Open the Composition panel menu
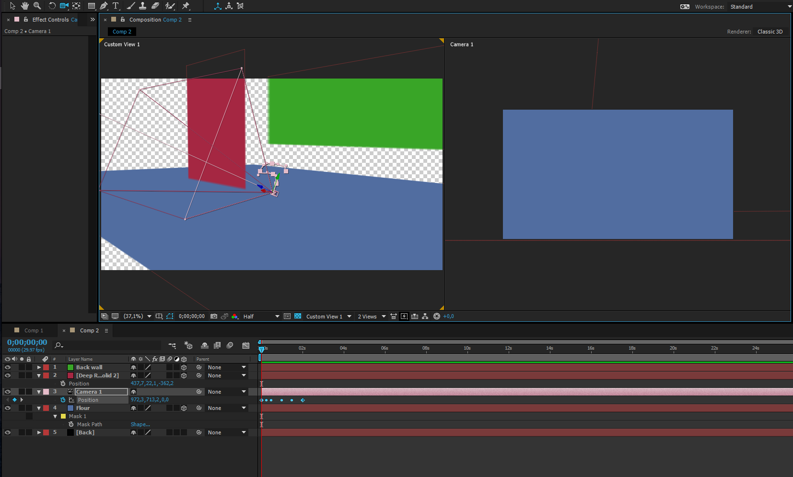Screen dimensions: 793x477 (190, 20)
